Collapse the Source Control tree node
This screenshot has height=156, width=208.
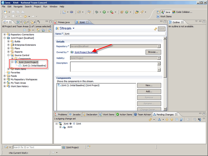pos(8,55)
